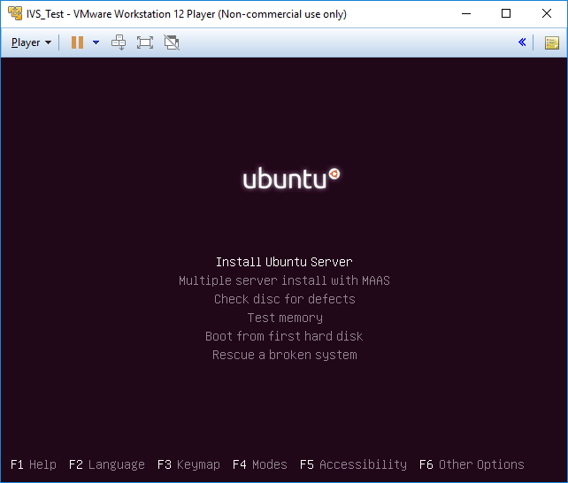
Task: Open the Player menu
Action: coord(31,42)
